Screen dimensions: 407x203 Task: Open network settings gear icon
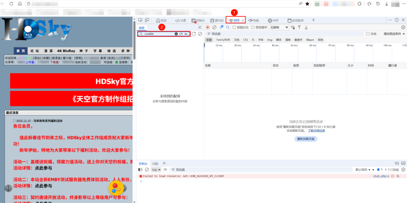click(403, 27)
